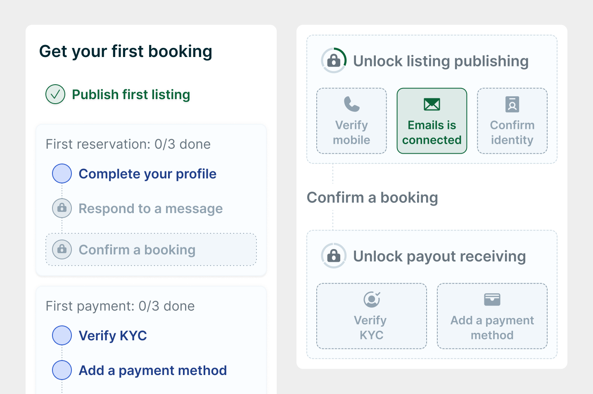593x394 pixels.
Task: Click the phone icon in Verify mobile
Action: 351,104
